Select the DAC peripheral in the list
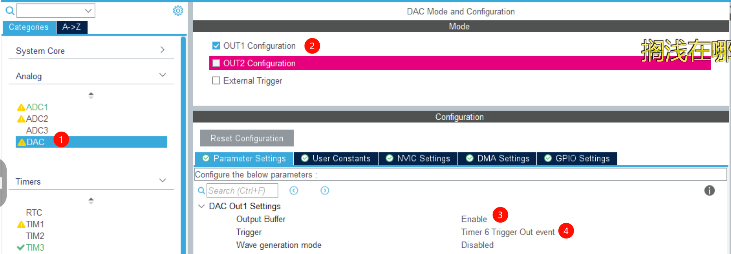731x254 pixels. point(35,142)
